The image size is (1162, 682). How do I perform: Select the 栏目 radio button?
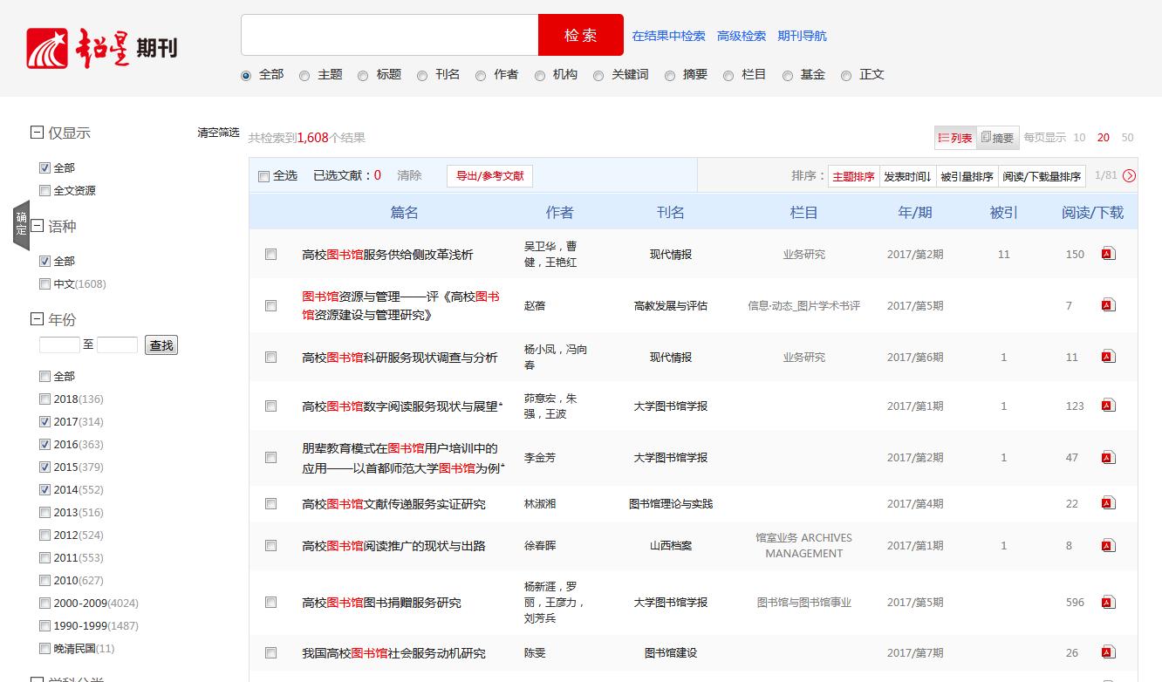(x=728, y=76)
